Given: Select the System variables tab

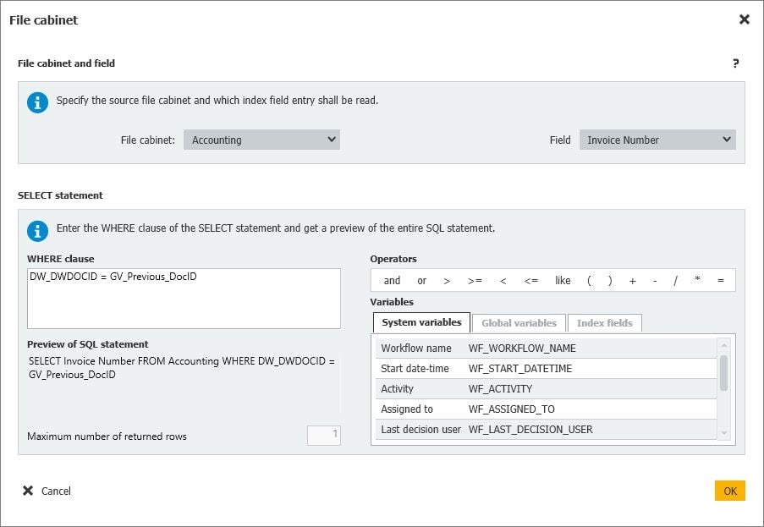Looking at the screenshot, I should (421, 323).
